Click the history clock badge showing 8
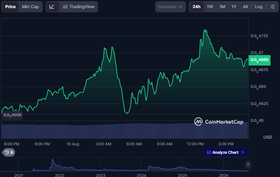 9,152
